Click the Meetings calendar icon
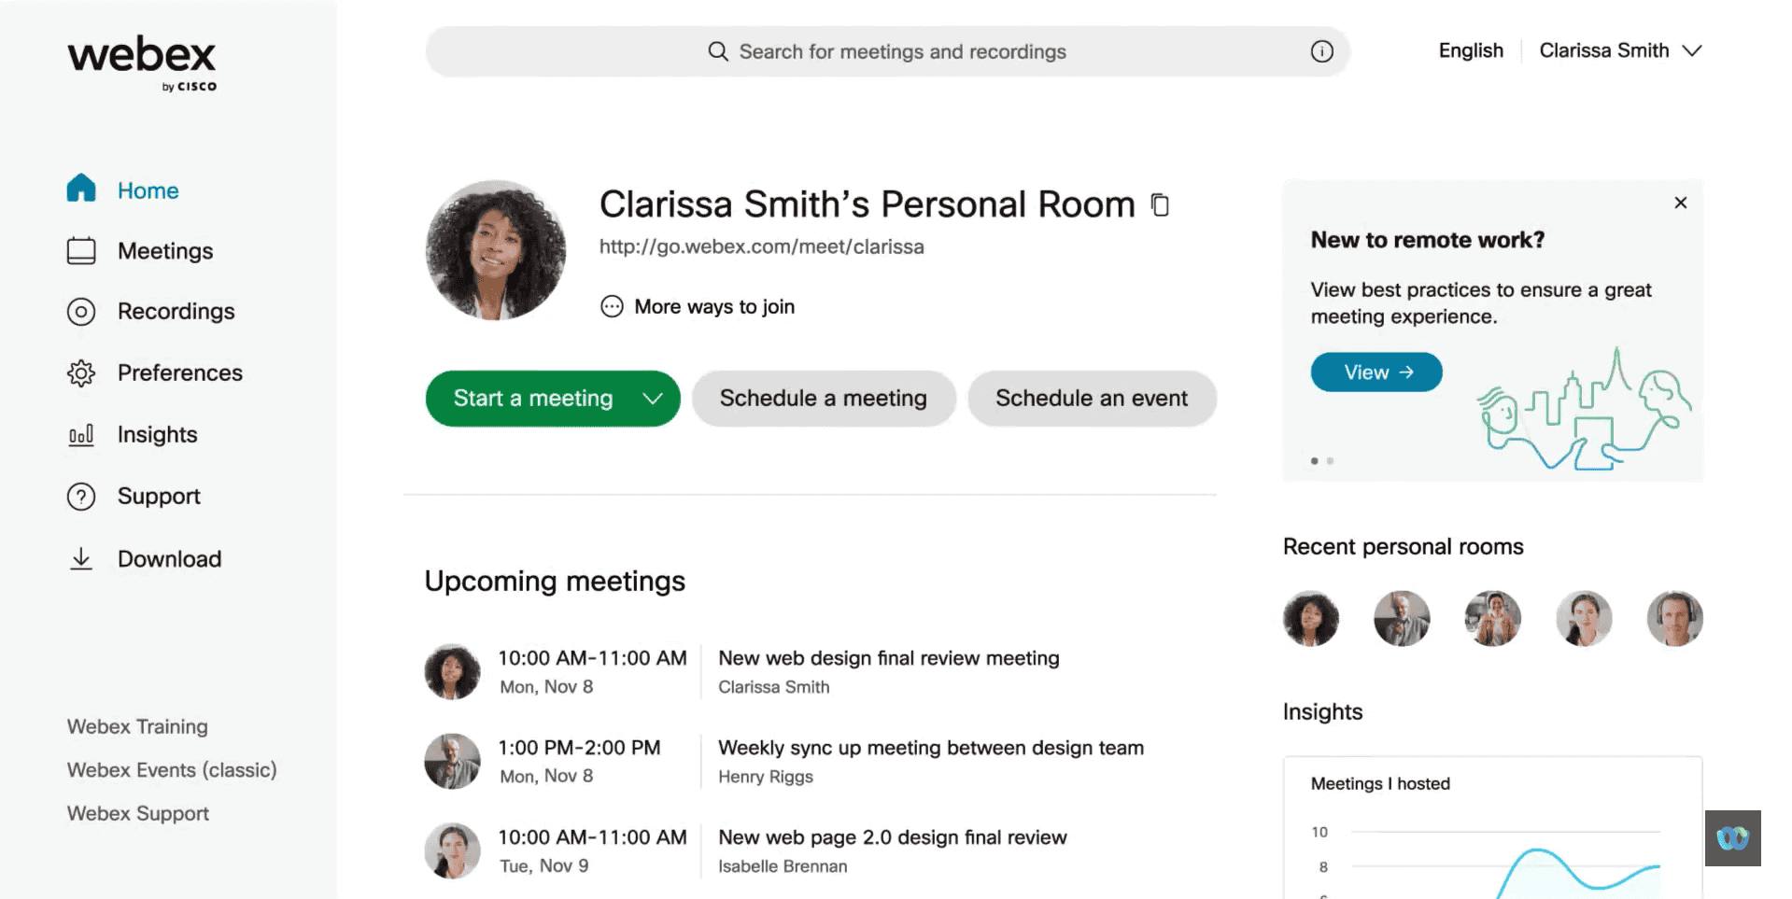This screenshot has width=1792, height=899. coord(81,250)
